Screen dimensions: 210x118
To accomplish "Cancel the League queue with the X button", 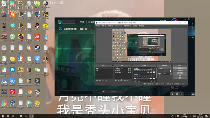I will click(103, 92).
